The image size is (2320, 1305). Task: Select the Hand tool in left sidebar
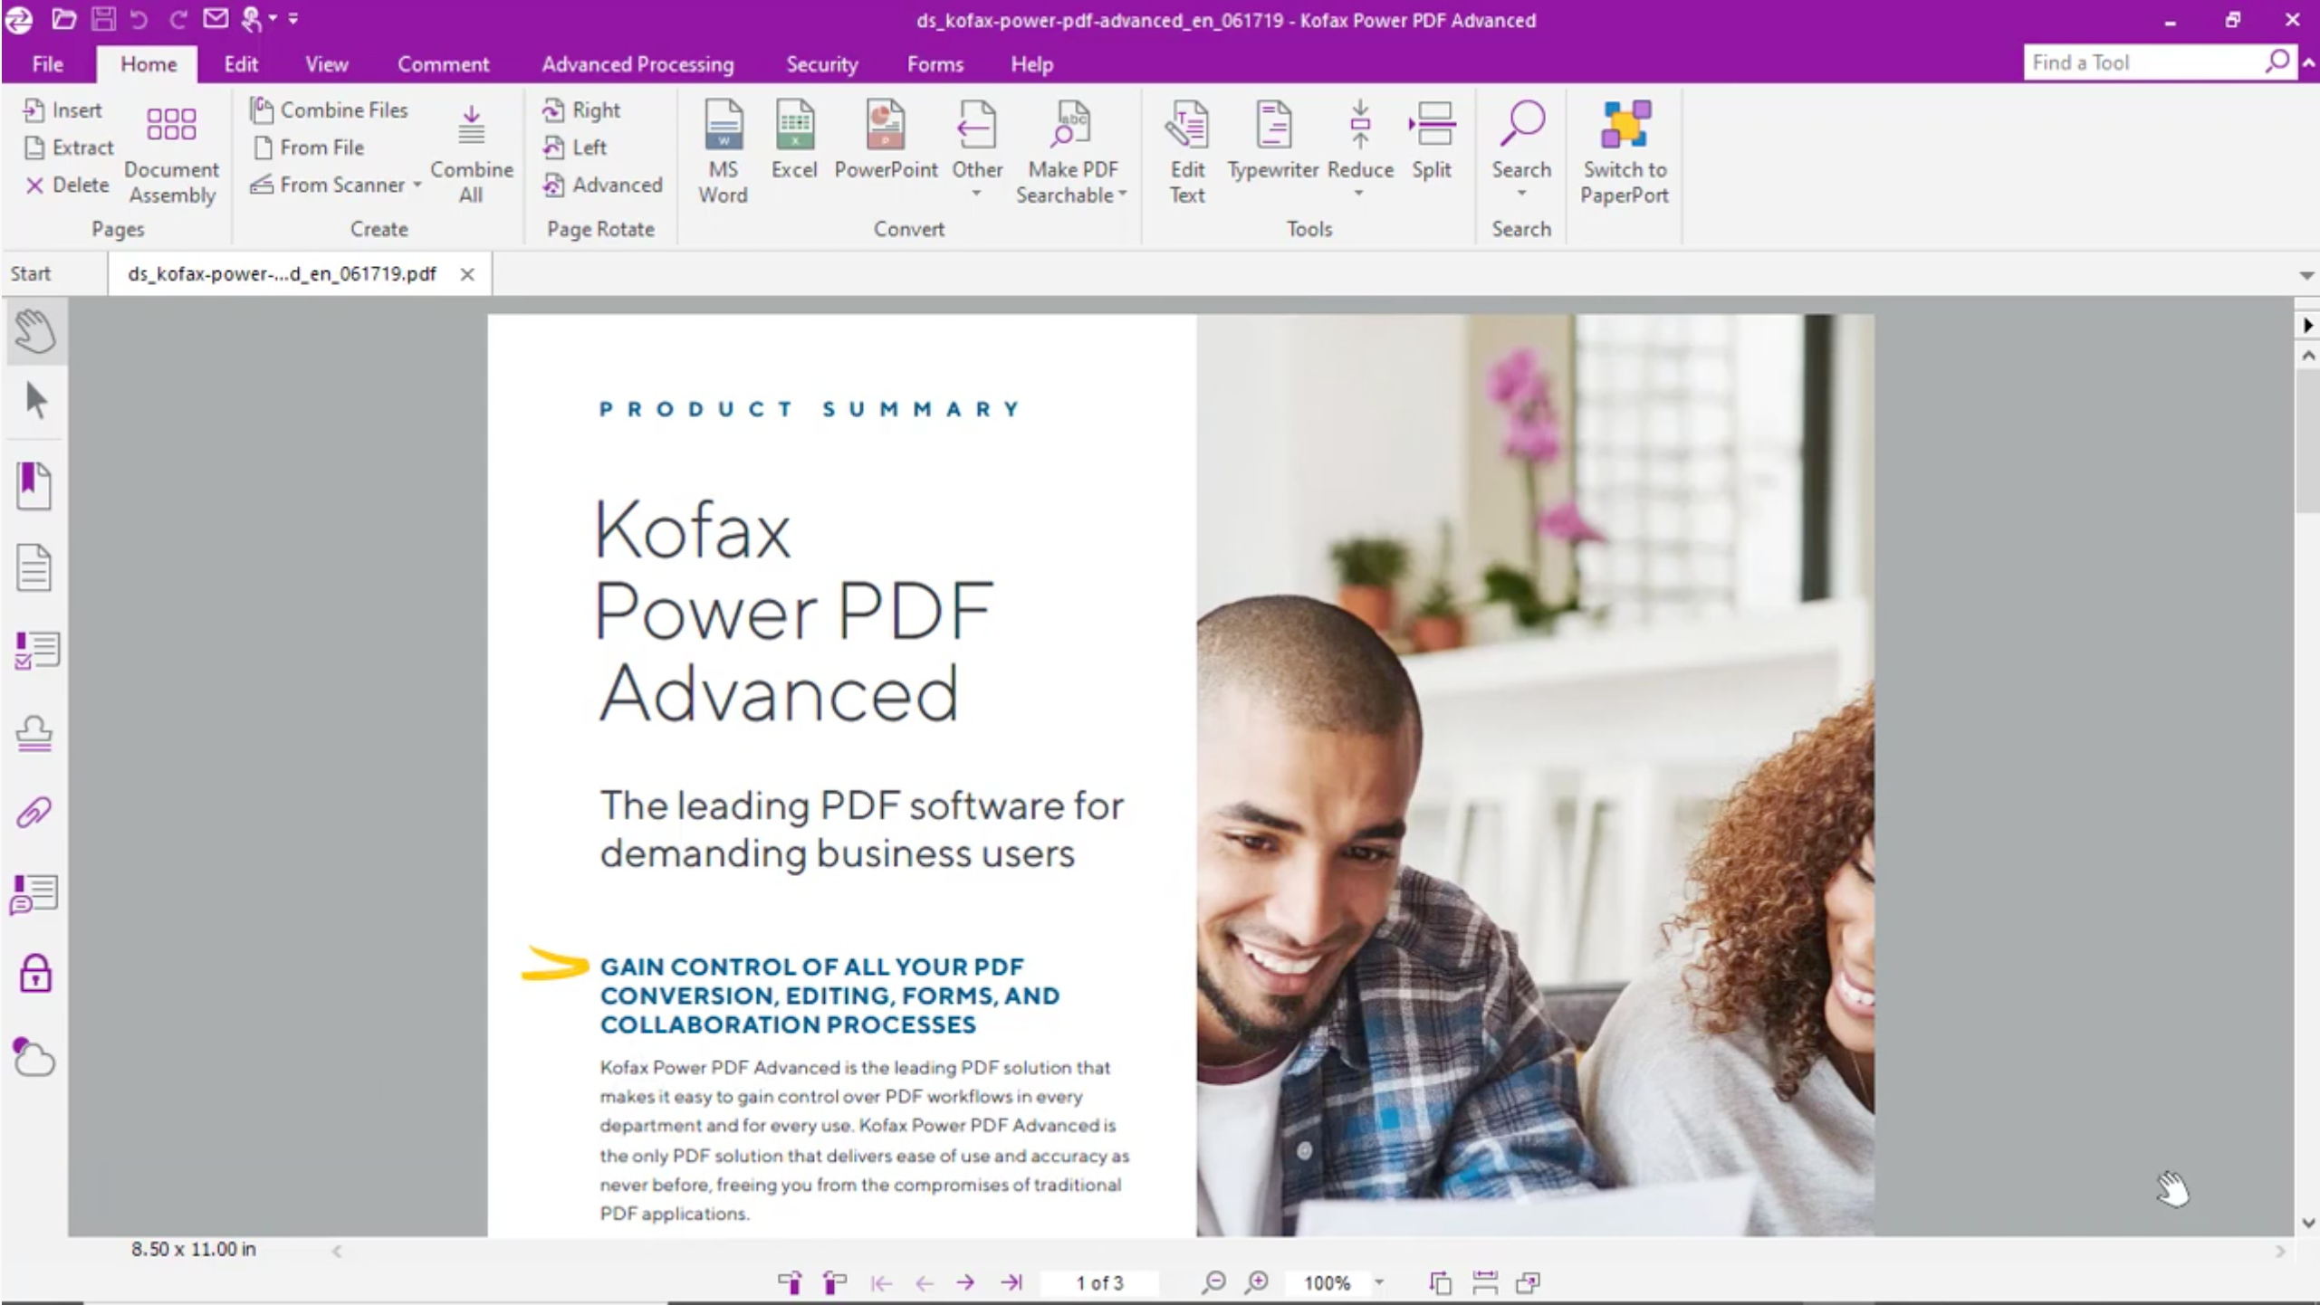(35, 331)
